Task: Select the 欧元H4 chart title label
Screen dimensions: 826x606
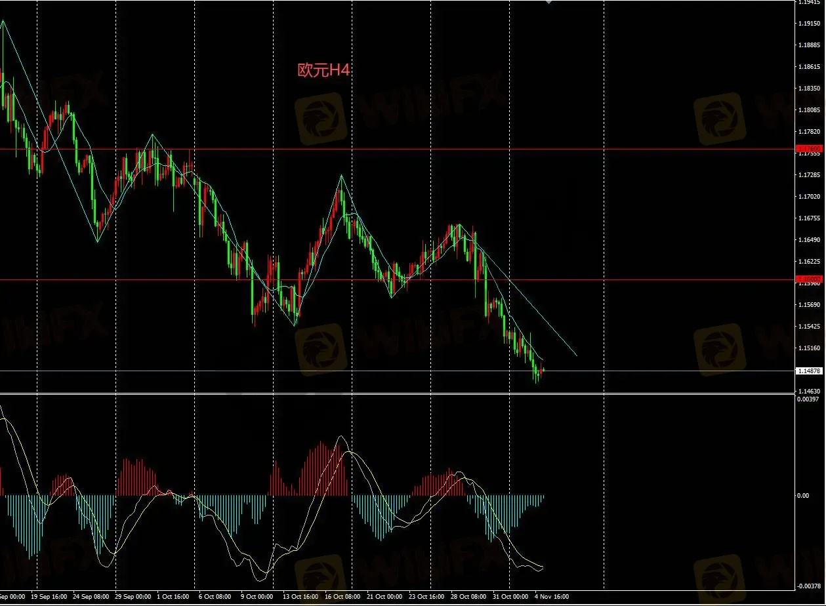Action: (x=324, y=71)
